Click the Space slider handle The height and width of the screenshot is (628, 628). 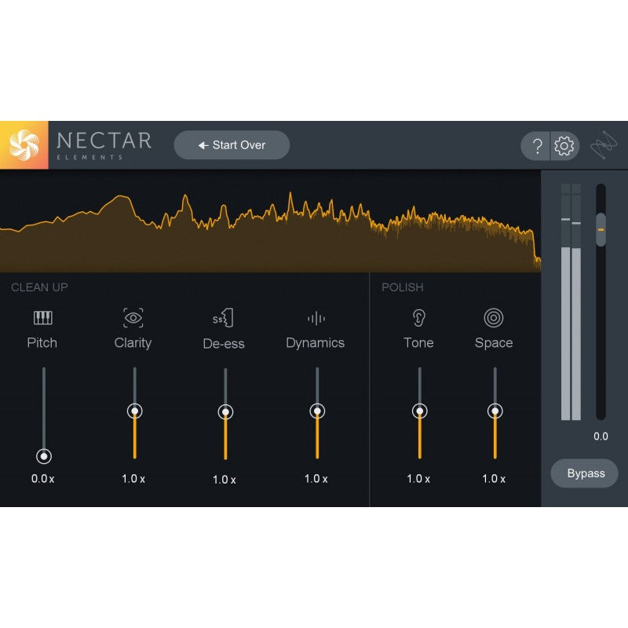tap(494, 411)
